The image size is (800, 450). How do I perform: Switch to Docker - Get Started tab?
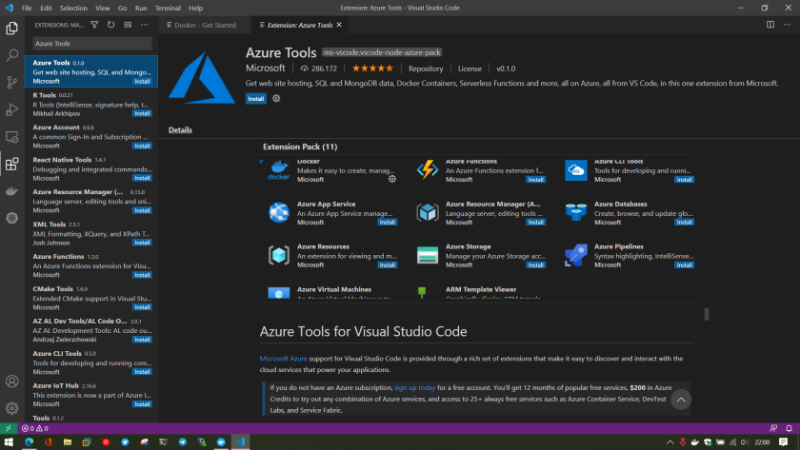[x=203, y=25]
